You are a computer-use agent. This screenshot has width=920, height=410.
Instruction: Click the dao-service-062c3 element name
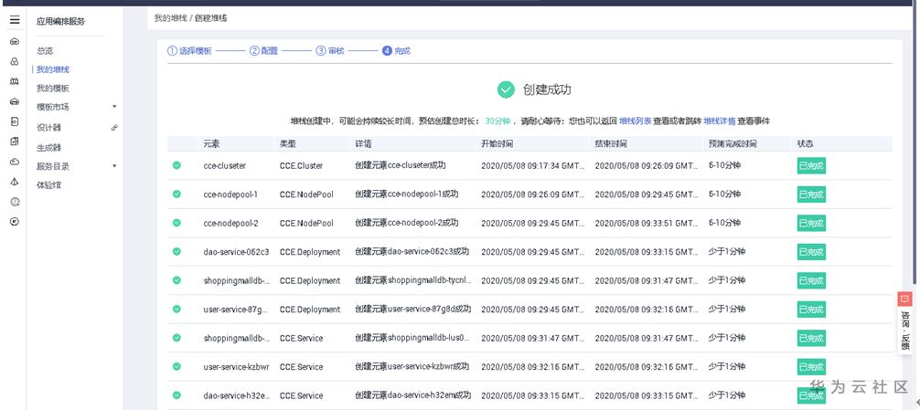237,252
